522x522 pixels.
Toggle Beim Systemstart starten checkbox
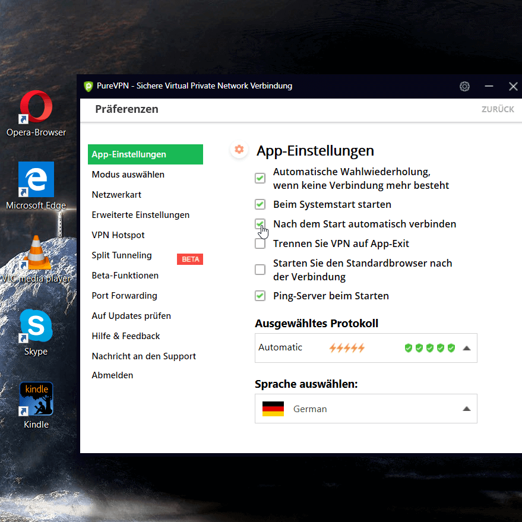pos(260,204)
